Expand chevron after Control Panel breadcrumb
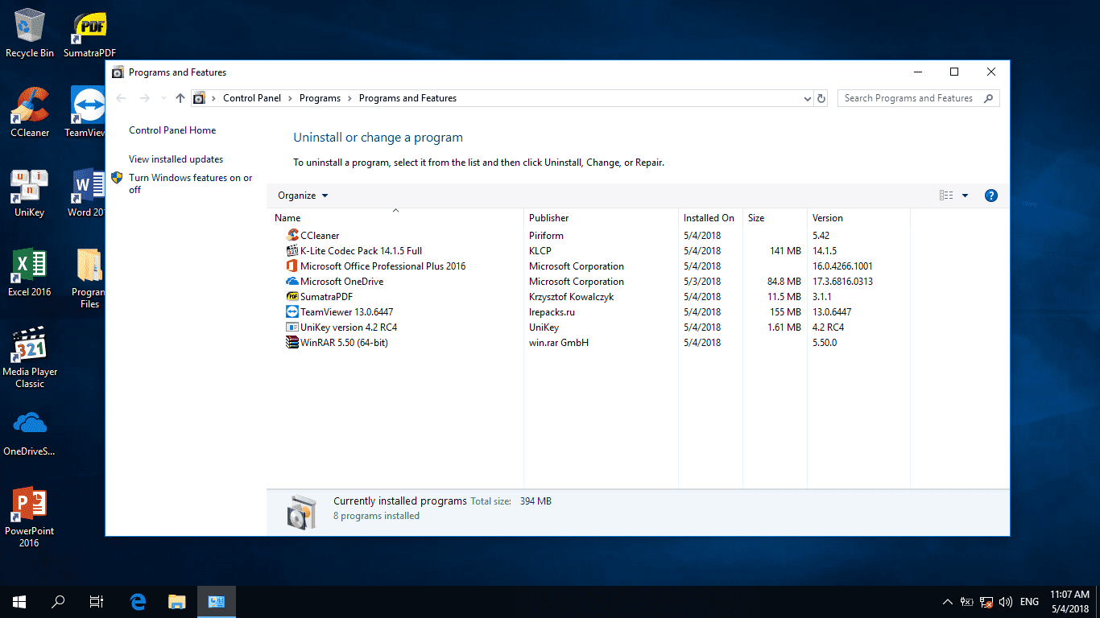 [290, 98]
